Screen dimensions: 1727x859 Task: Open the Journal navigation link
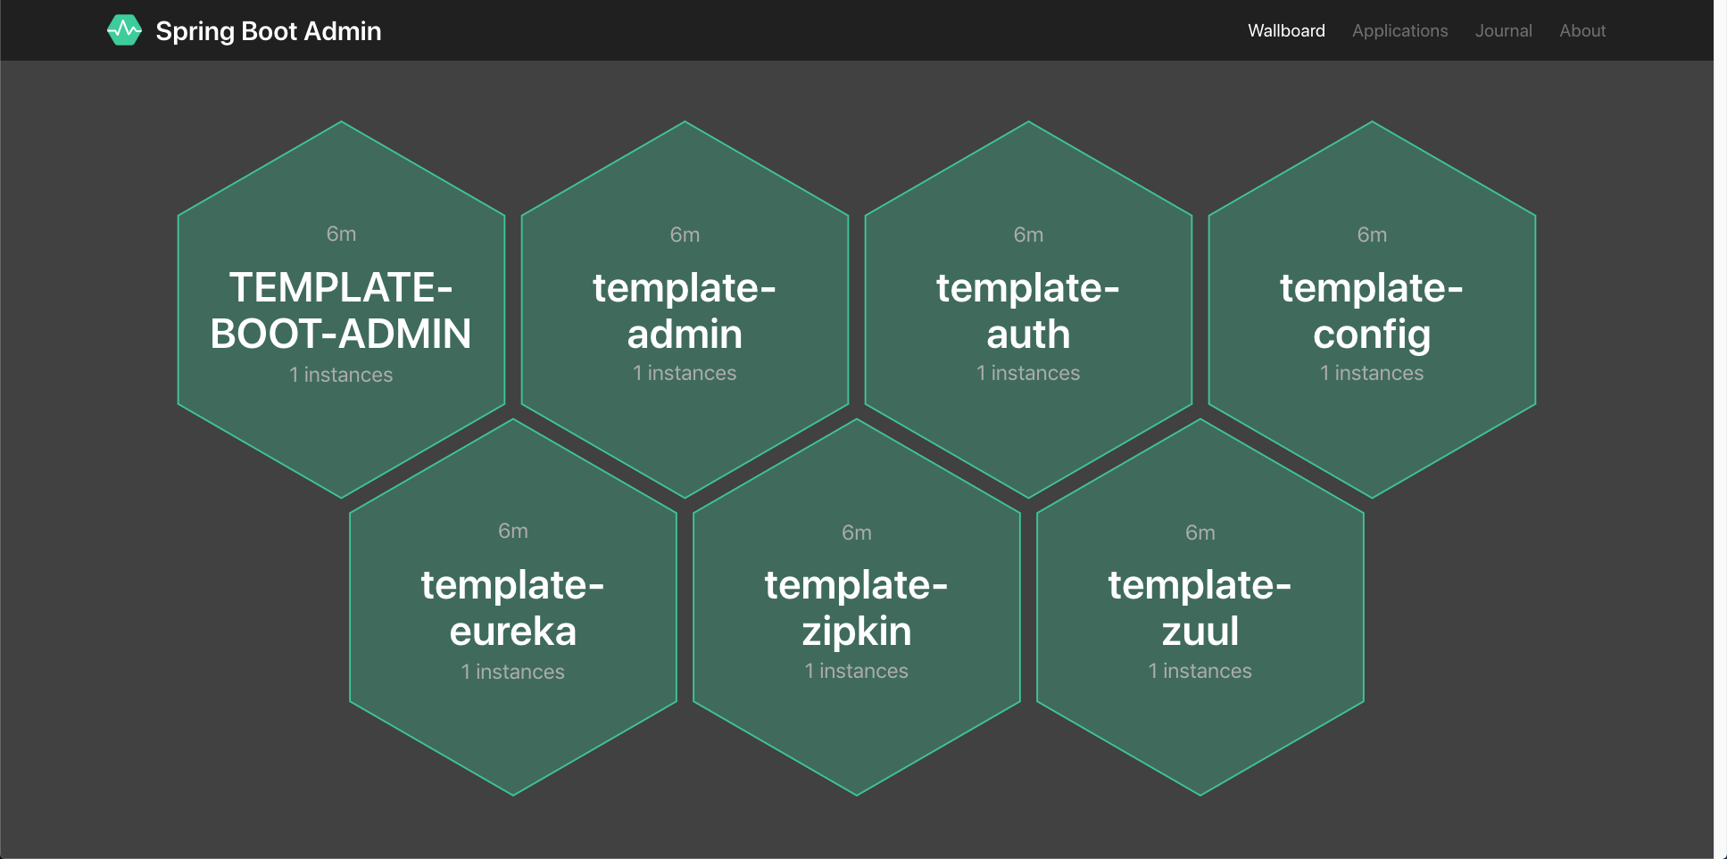1503,30
